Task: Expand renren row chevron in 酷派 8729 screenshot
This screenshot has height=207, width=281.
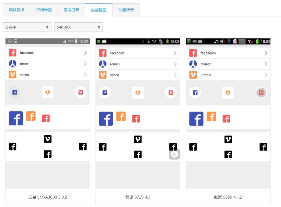Action: 175,64
